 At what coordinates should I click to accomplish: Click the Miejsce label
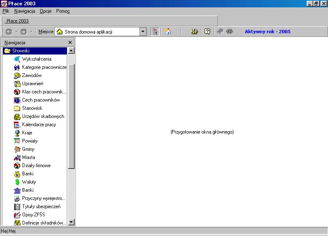(x=46, y=32)
